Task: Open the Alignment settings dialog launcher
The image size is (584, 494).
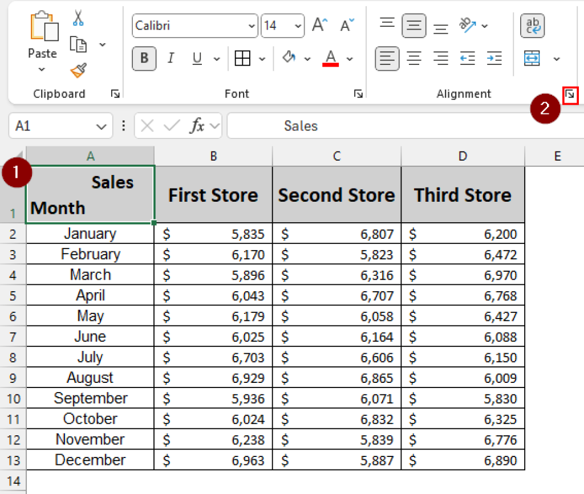Action: pyautogui.click(x=570, y=95)
